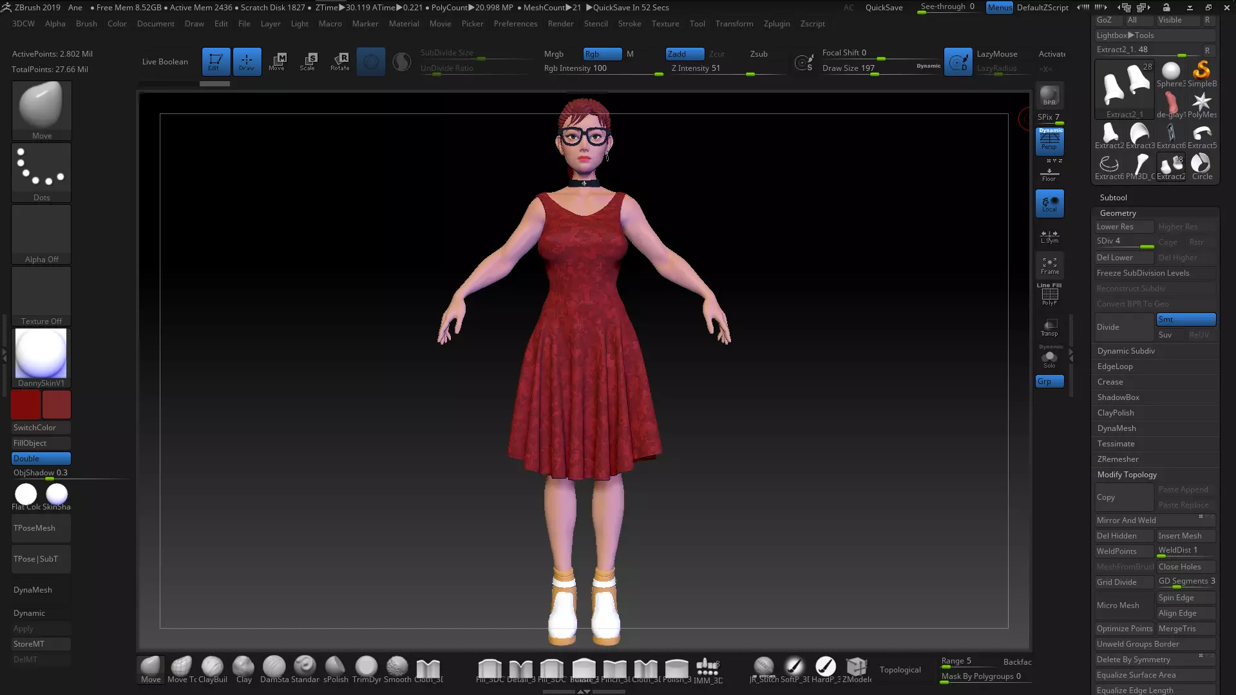Toggle Local symmetry button
The height and width of the screenshot is (695, 1236).
coord(1049,204)
